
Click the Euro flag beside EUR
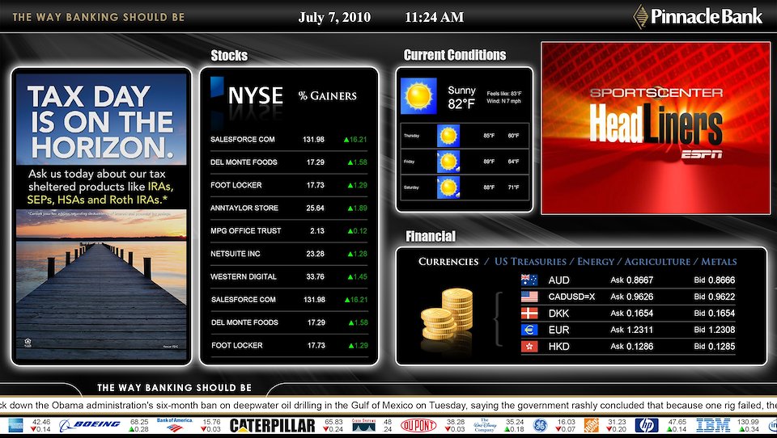(529, 330)
